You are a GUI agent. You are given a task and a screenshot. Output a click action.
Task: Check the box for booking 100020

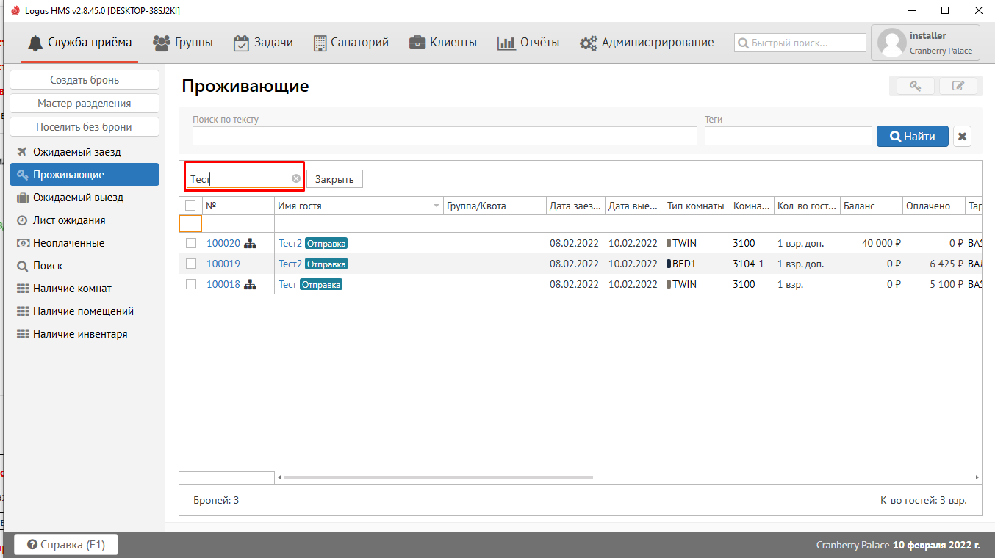[191, 243]
